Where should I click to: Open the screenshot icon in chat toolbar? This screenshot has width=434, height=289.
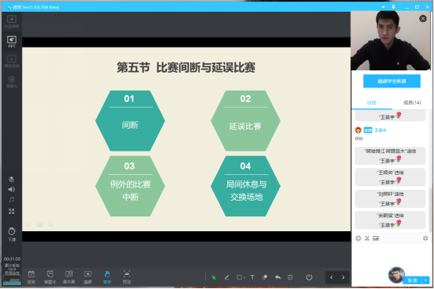tap(367, 238)
